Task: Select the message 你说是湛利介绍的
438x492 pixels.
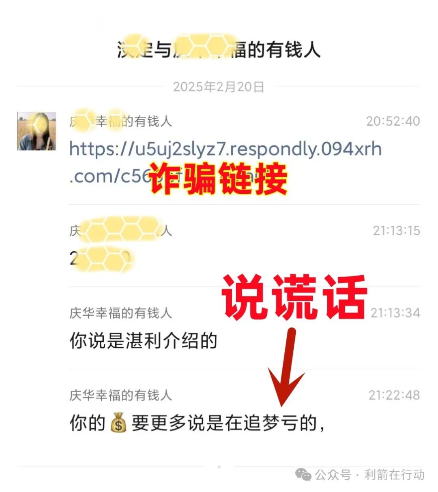Action: coord(143,341)
